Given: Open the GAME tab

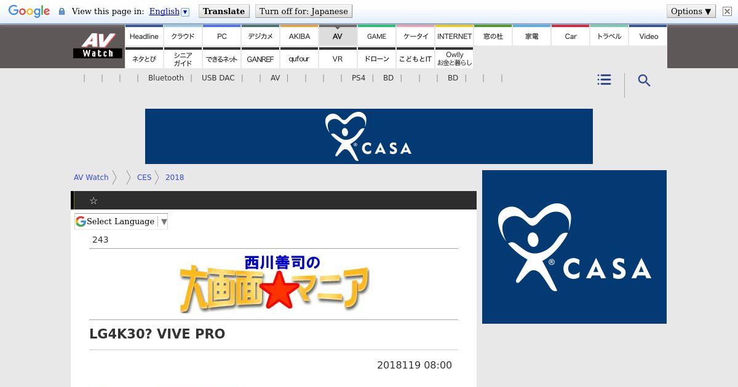Looking at the screenshot, I should pyautogui.click(x=377, y=36).
